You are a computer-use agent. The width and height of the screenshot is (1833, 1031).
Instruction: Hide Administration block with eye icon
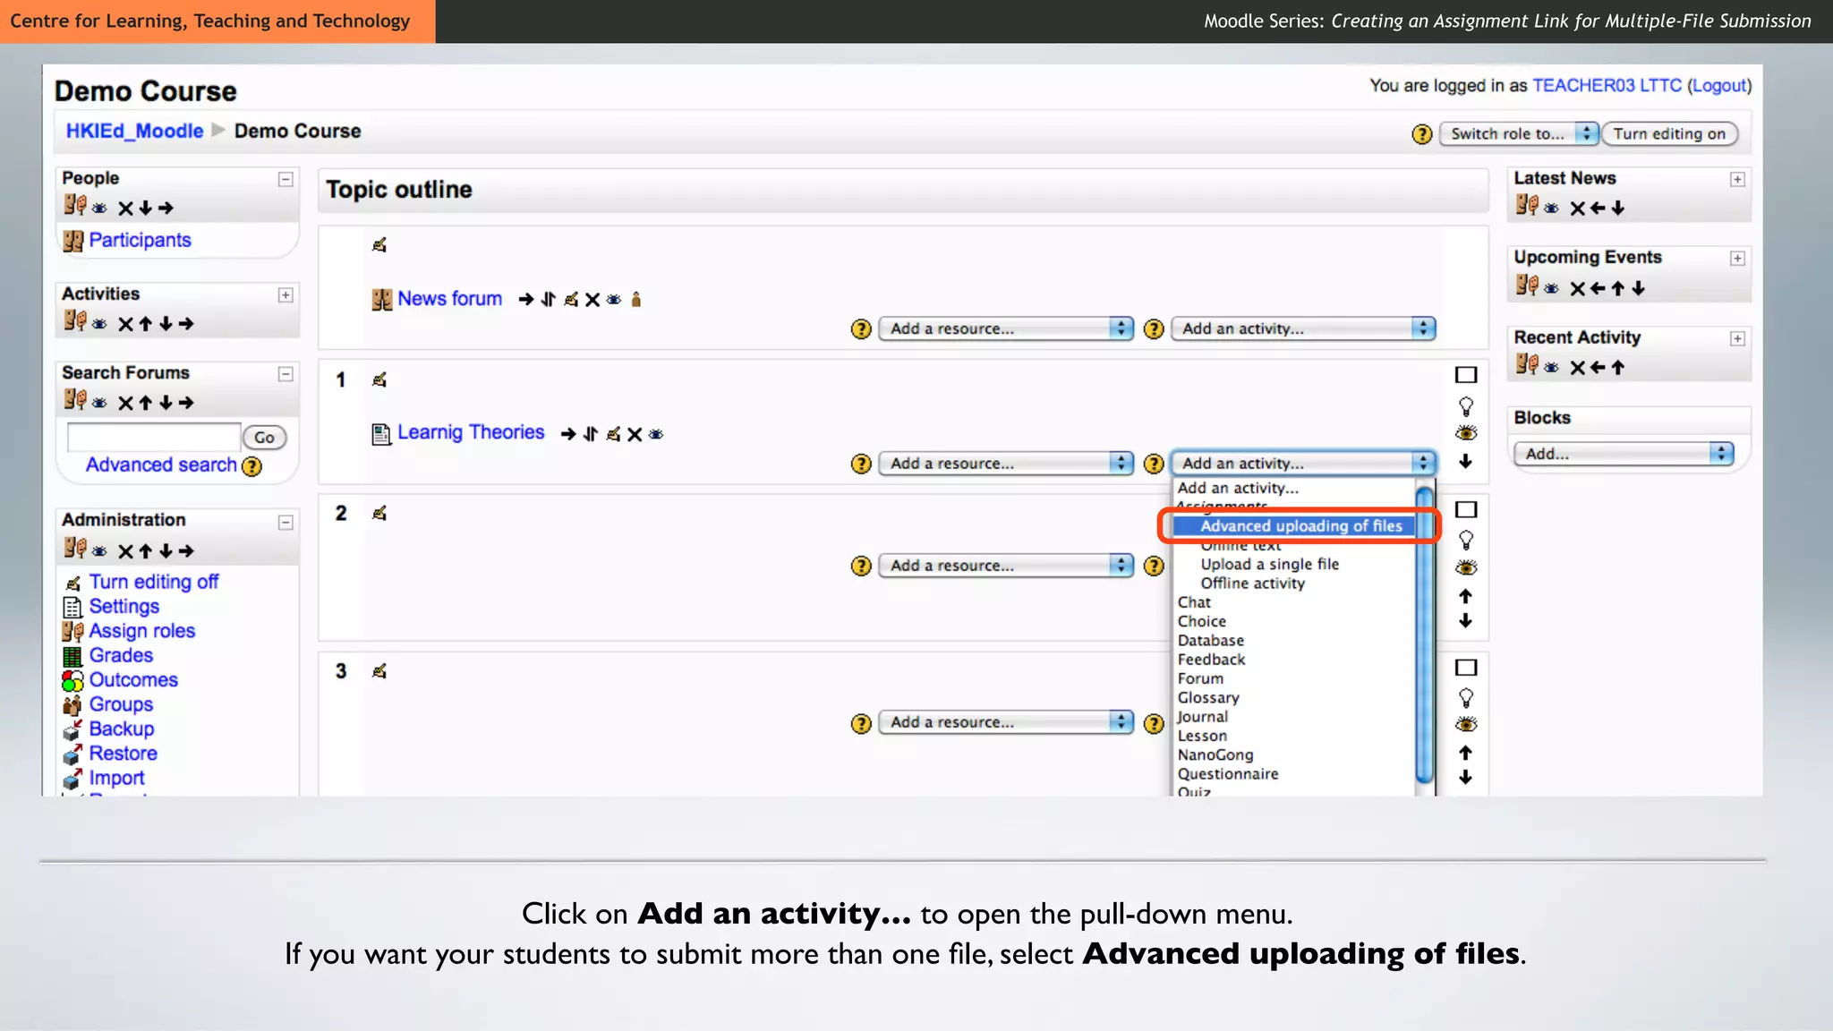[99, 551]
